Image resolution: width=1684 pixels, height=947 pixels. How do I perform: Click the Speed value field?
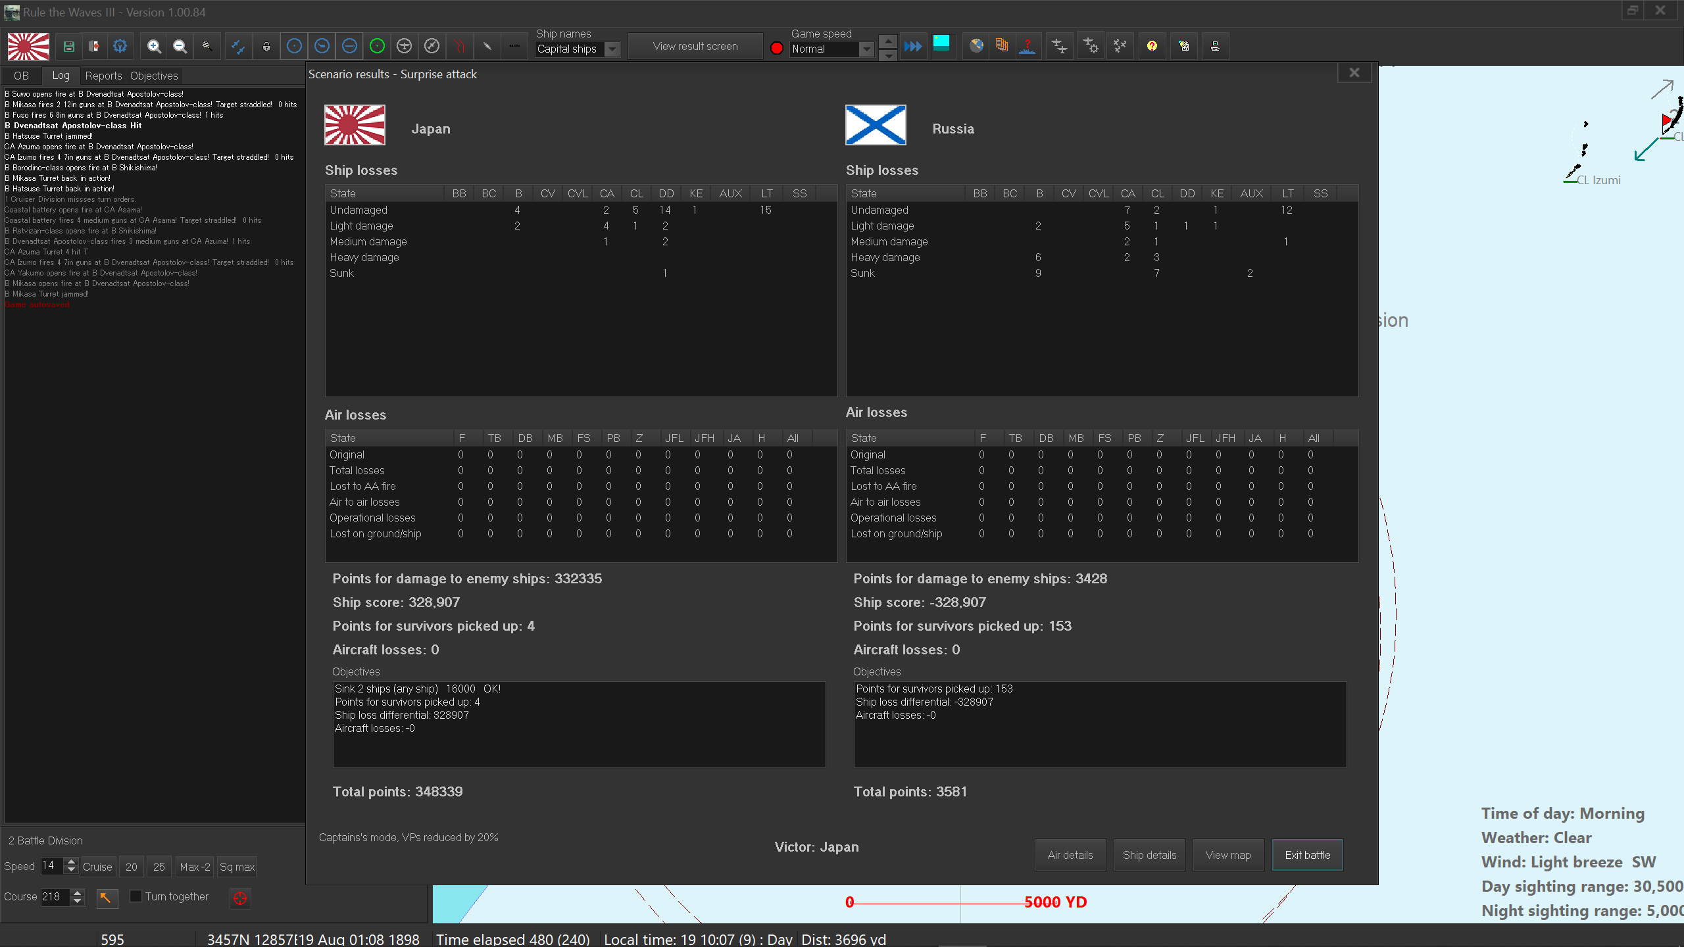pos(52,866)
